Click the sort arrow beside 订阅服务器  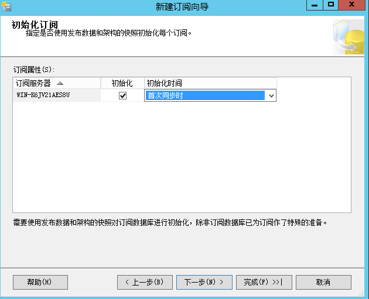click(60, 83)
